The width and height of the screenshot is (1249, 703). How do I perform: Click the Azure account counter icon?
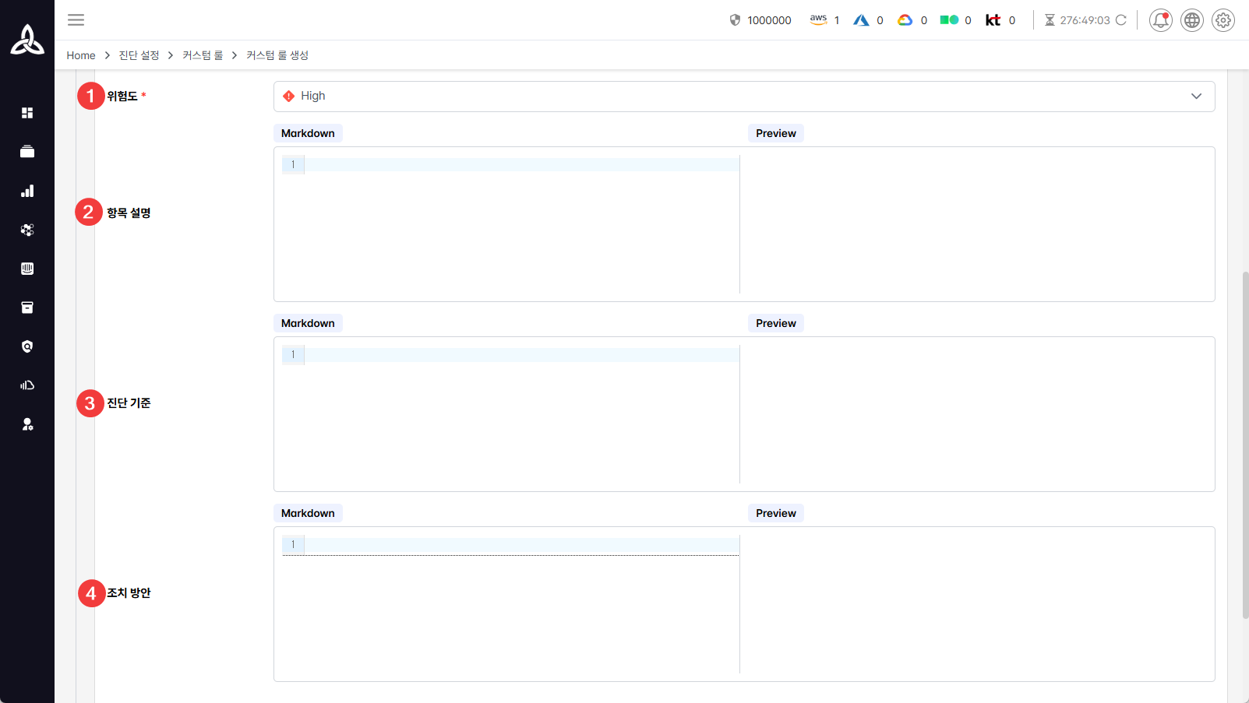861,20
